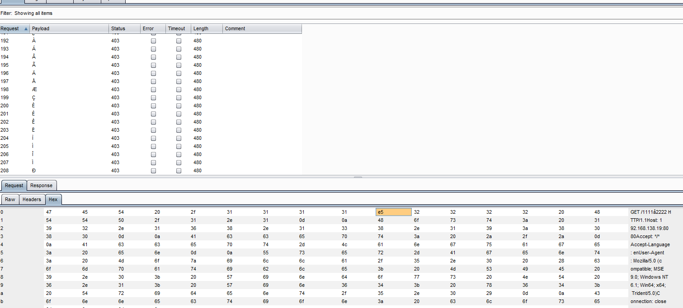This screenshot has height=308, width=683.
Task: Click the ASCII text 'GET /1111å2222 H' in hex row 0
Action: [x=650, y=212]
